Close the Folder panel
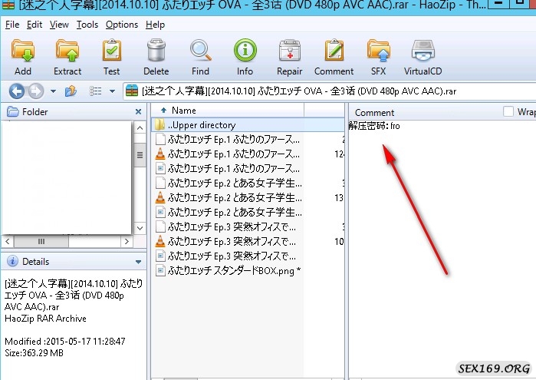 tap(139, 111)
